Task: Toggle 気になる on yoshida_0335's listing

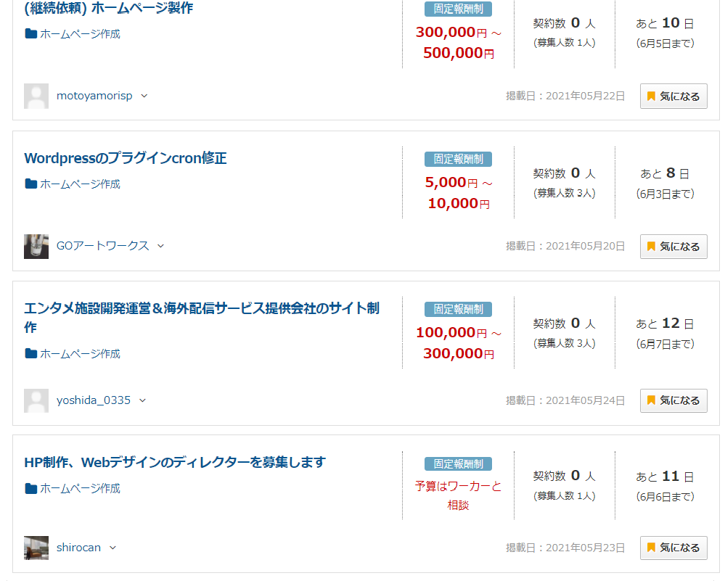Action: 673,400
